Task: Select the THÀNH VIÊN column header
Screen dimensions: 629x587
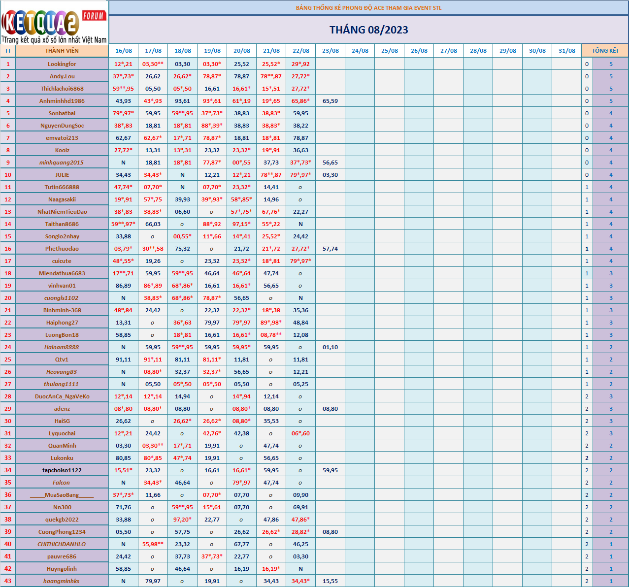Action: pyautogui.click(x=62, y=51)
